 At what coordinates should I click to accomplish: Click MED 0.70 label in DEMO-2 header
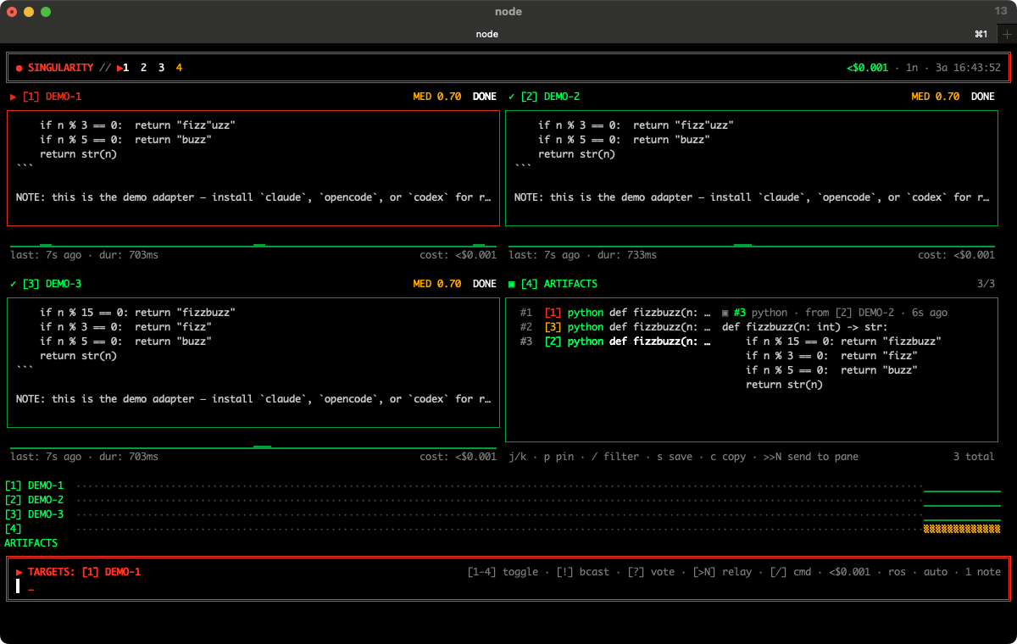(936, 97)
